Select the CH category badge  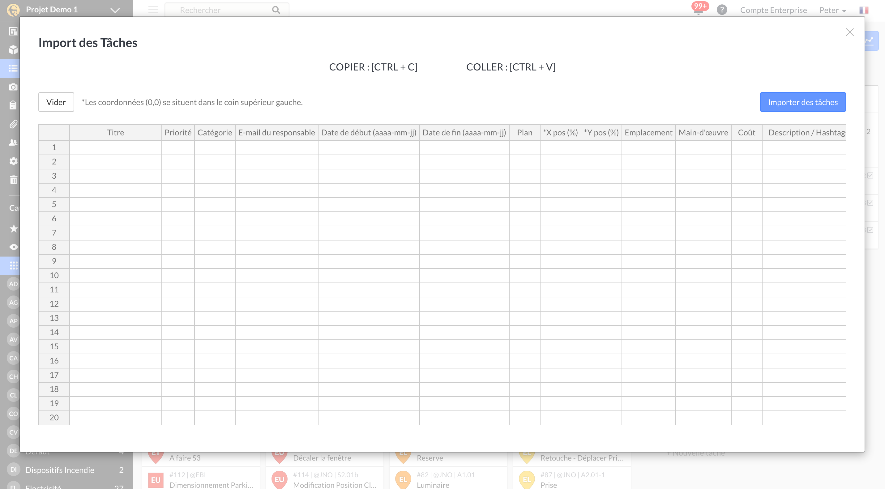click(x=13, y=377)
